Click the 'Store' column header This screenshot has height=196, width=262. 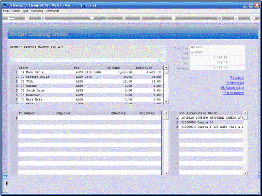coord(23,68)
